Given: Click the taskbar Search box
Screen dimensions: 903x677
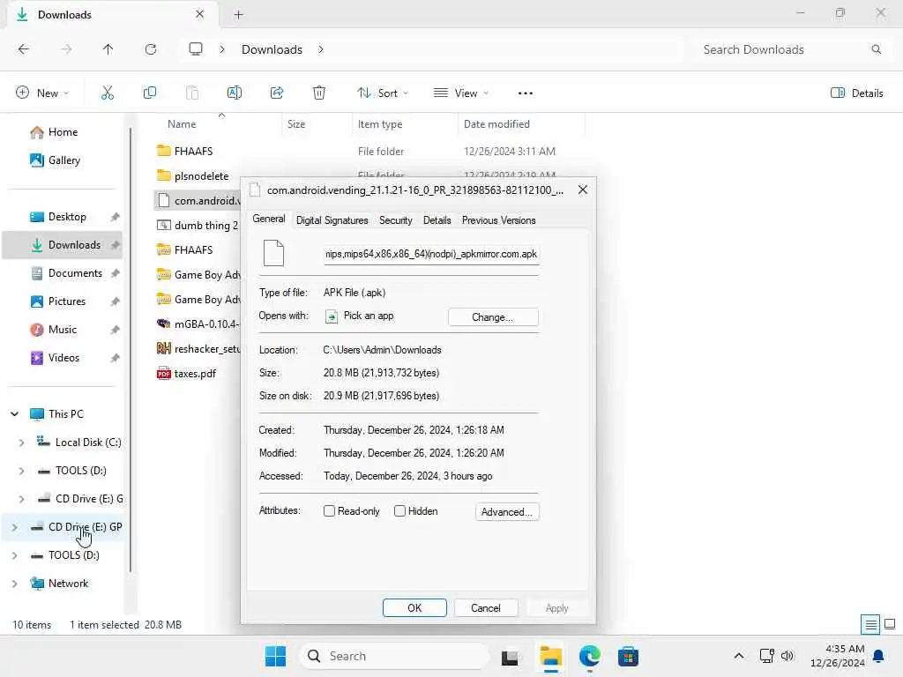Looking at the screenshot, I should tap(394, 656).
